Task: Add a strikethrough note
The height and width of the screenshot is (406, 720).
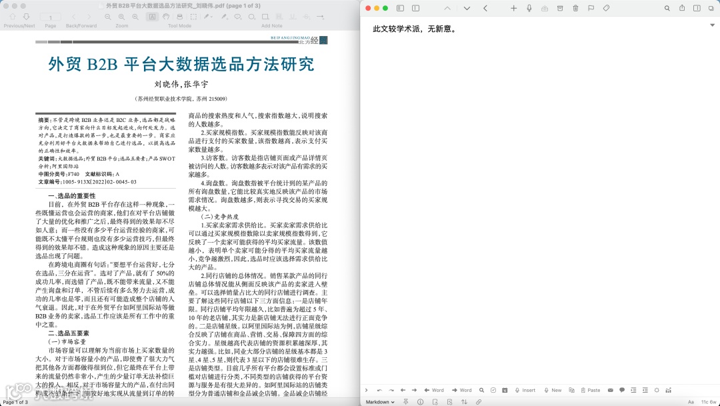Action: tap(306, 17)
